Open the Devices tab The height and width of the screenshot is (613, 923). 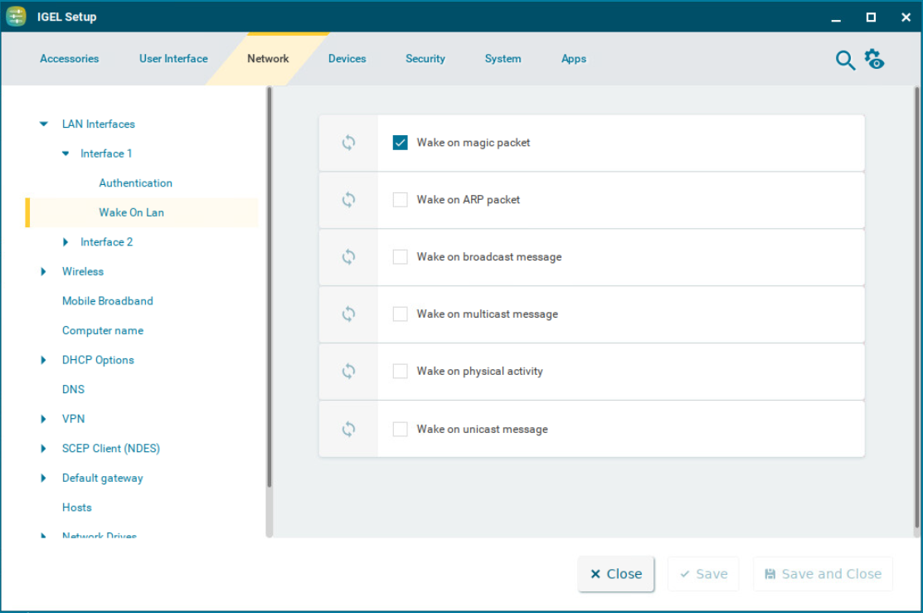[x=347, y=59]
